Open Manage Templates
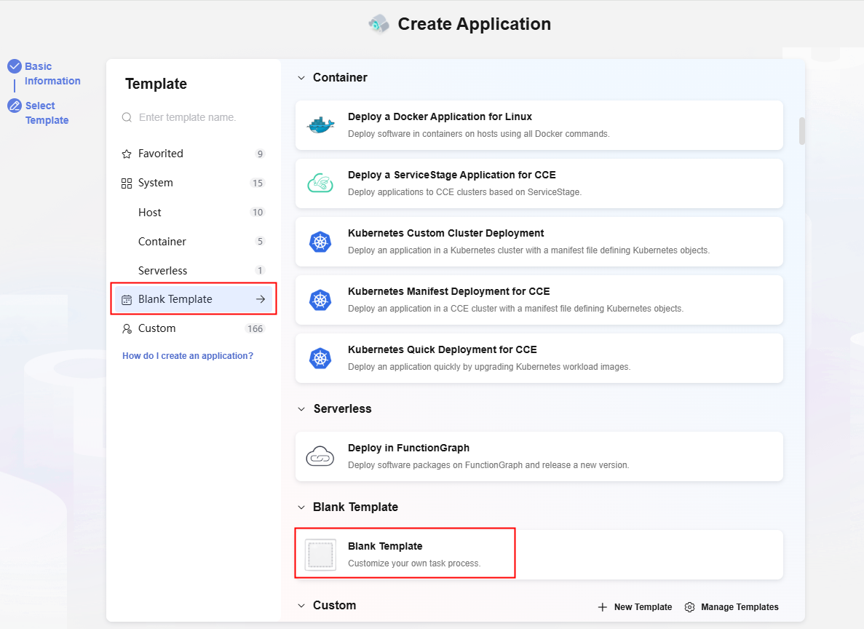This screenshot has width=864, height=629. [x=732, y=607]
